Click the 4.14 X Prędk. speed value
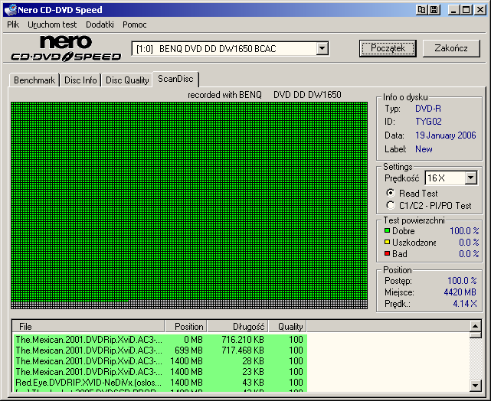 coord(465,303)
